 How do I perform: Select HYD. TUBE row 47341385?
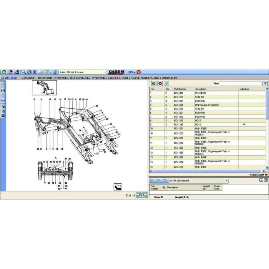[x=208, y=167]
